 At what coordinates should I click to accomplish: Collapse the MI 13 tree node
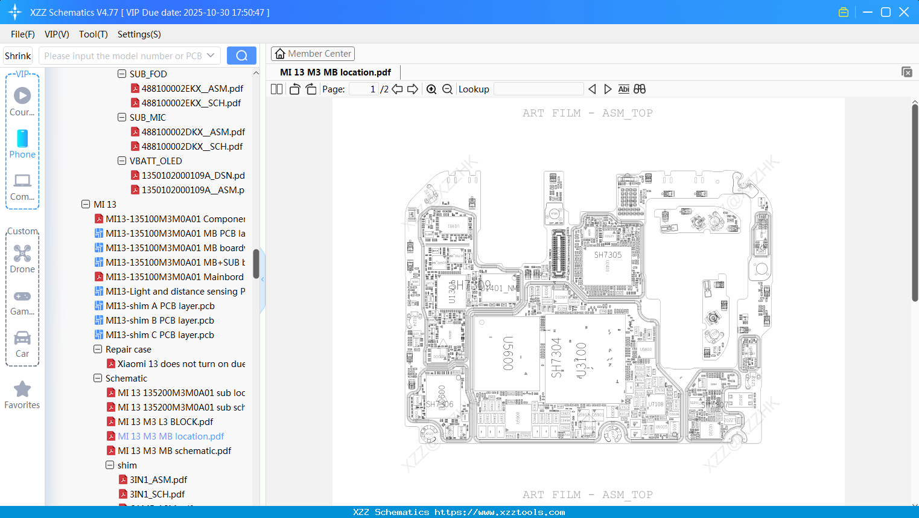coord(86,204)
